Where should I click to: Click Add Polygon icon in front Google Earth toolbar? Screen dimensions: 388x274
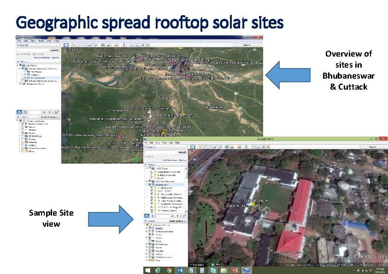(x=205, y=147)
